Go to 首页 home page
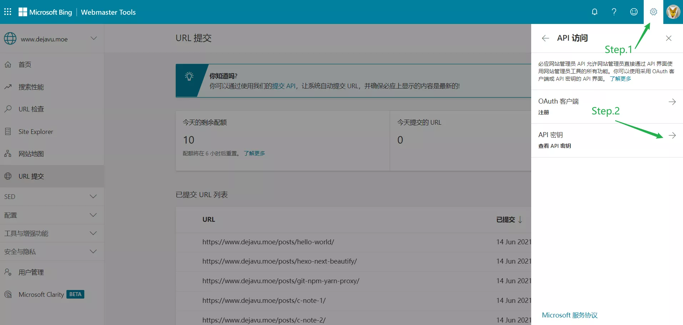This screenshot has height=325, width=683. [x=52, y=65]
